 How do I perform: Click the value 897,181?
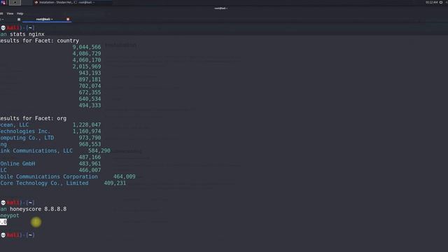90,79
